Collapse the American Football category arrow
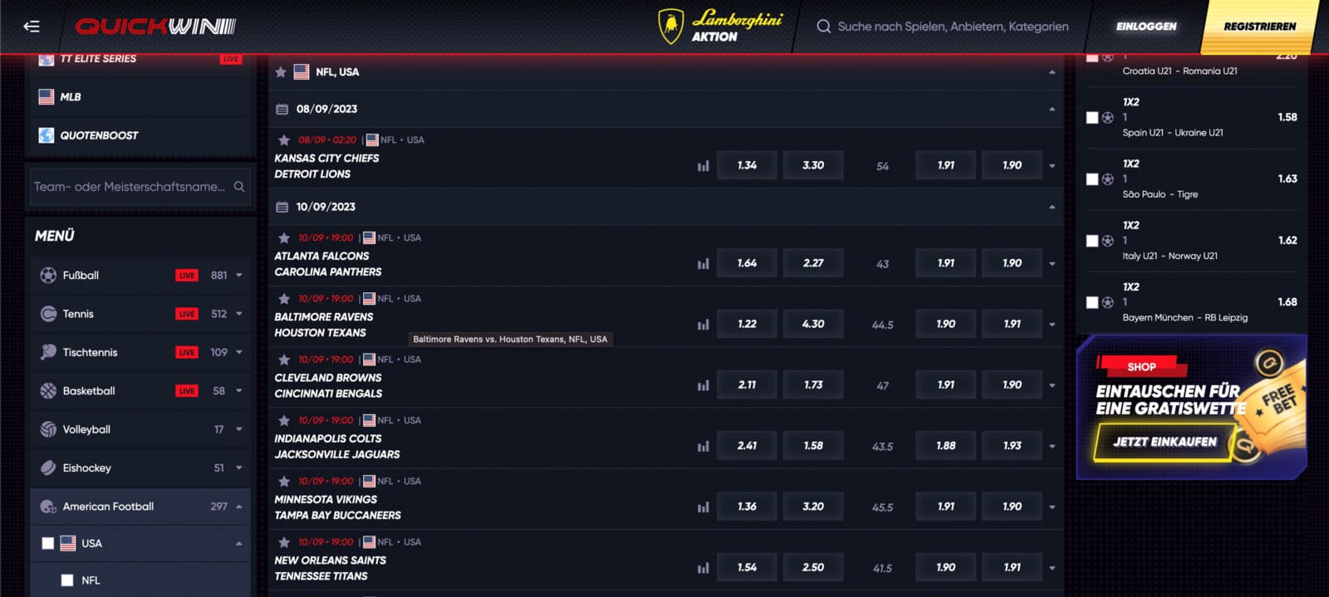Viewport: 1329px width, 597px height. (239, 506)
